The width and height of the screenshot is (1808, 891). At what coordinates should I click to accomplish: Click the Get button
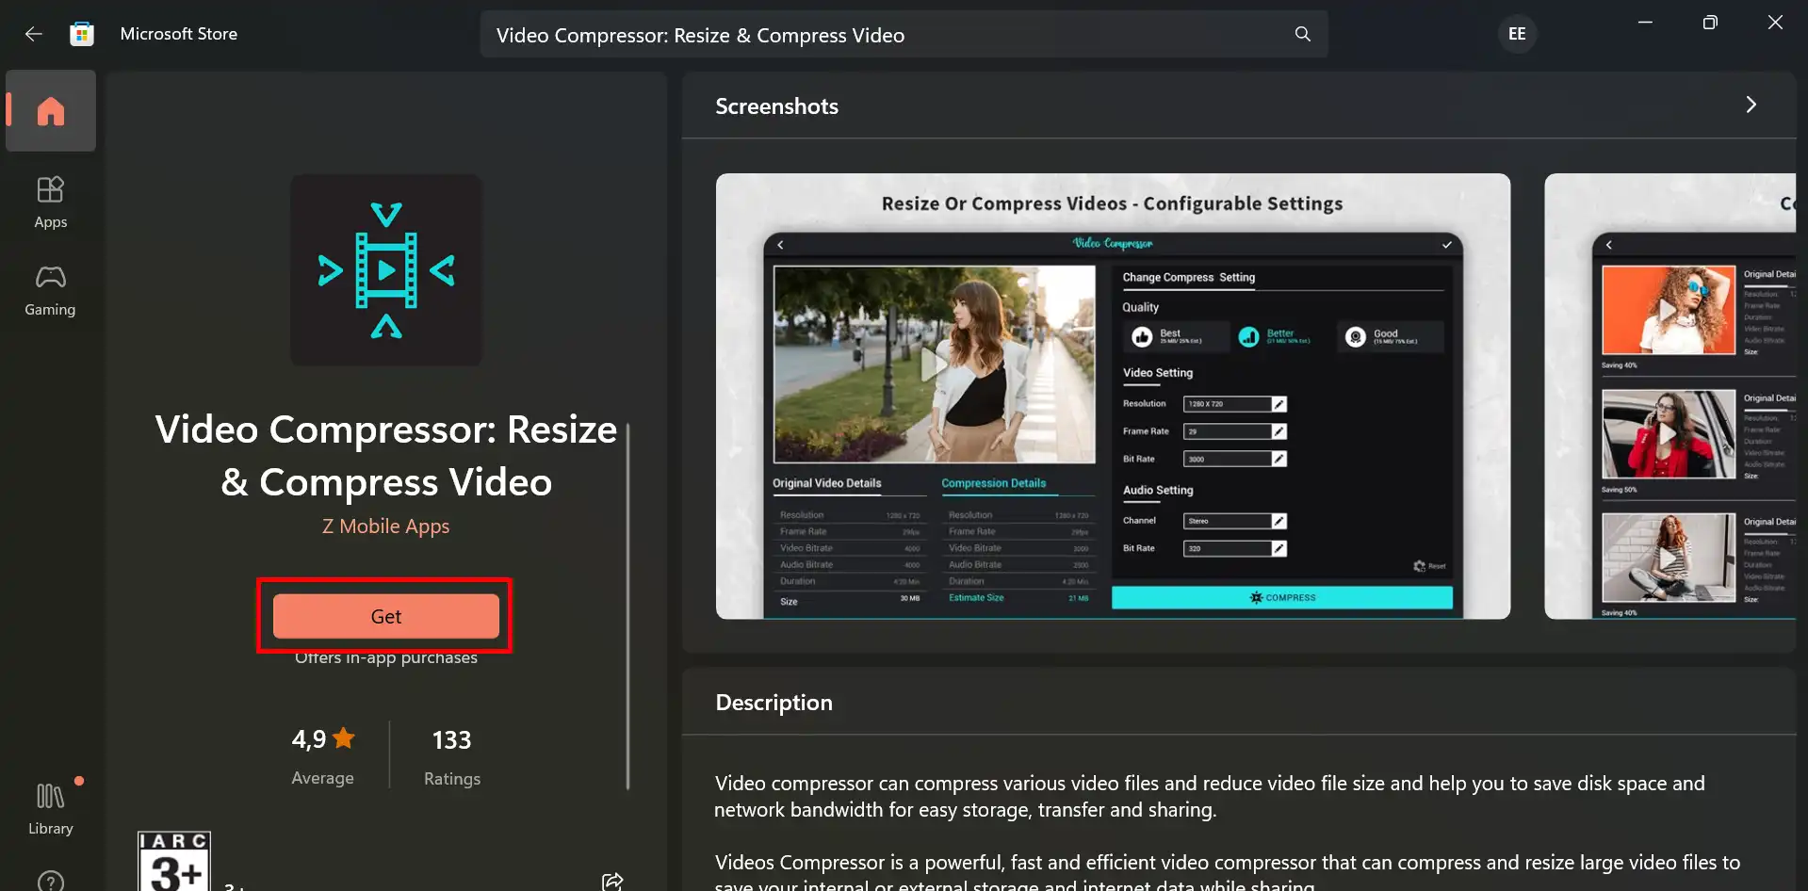click(x=386, y=616)
